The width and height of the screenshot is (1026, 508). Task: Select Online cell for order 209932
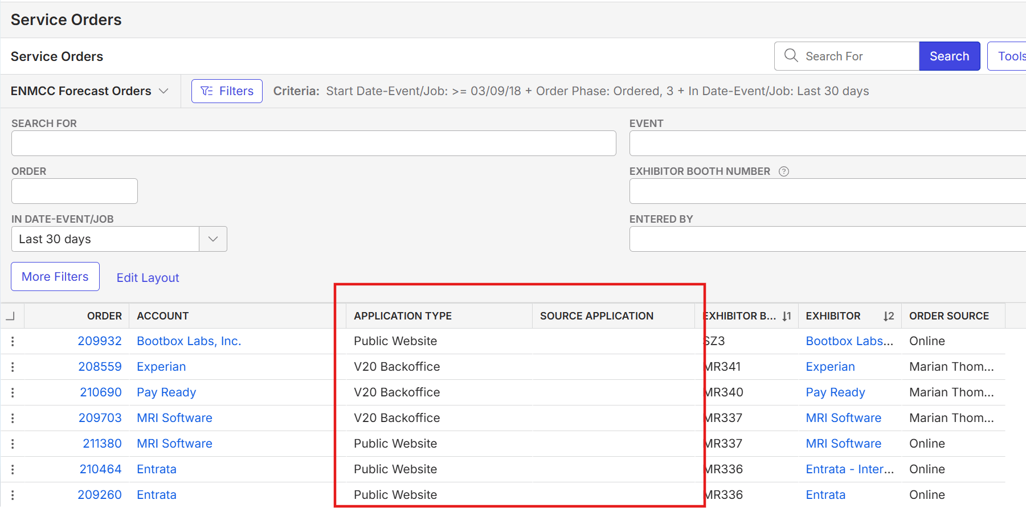click(927, 341)
